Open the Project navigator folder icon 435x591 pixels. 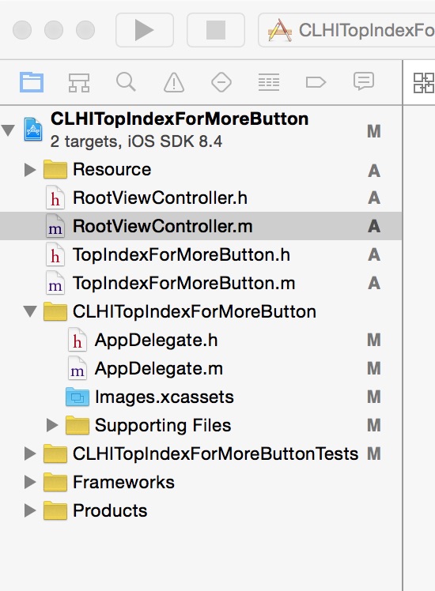coord(32,82)
